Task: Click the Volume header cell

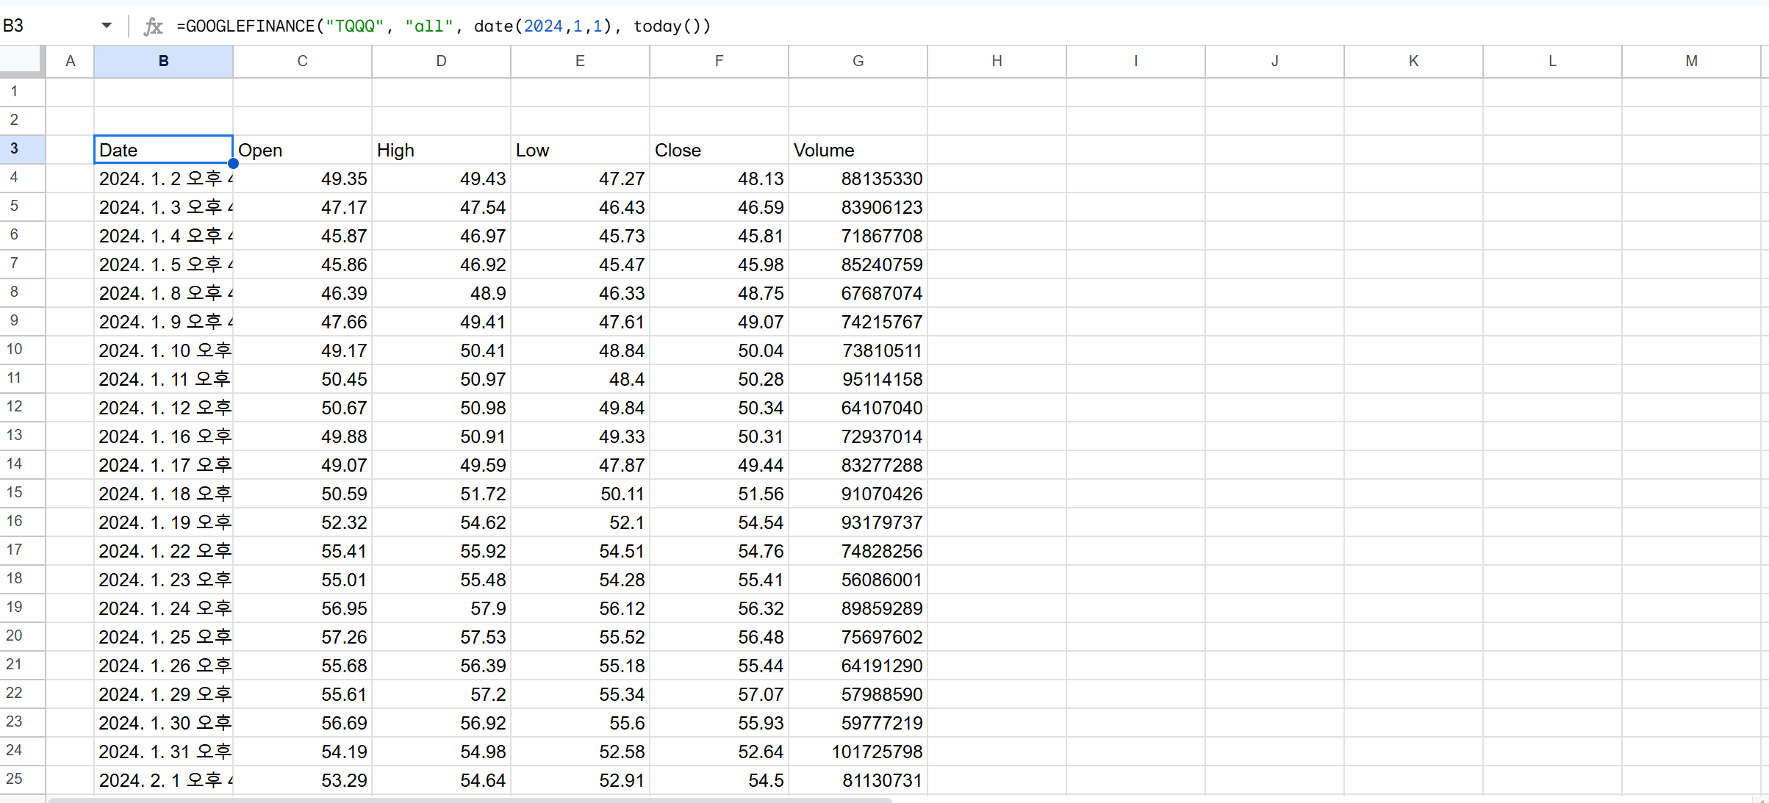Action: coord(858,150)
